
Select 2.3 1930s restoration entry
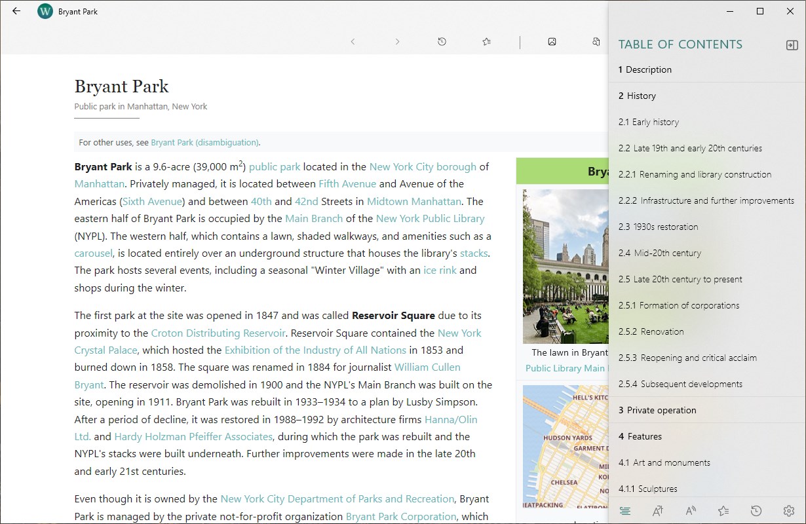(x=707, y=227)
